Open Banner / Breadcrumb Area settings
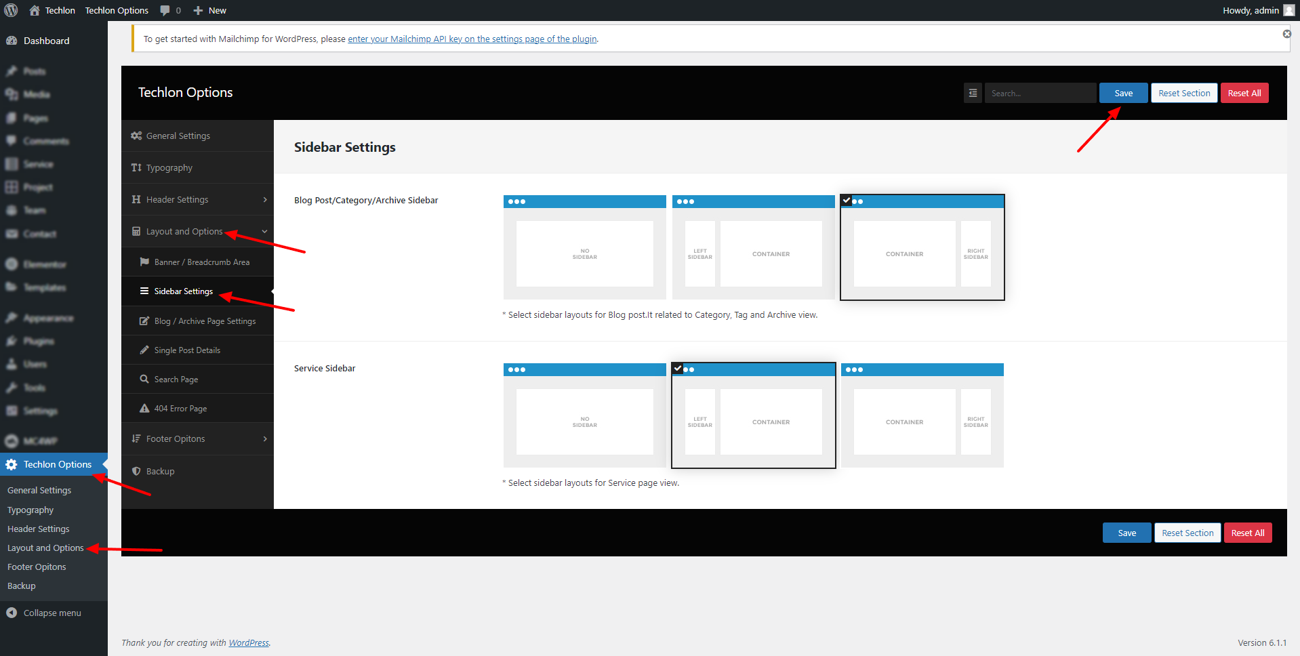 (x=201, y=262)
